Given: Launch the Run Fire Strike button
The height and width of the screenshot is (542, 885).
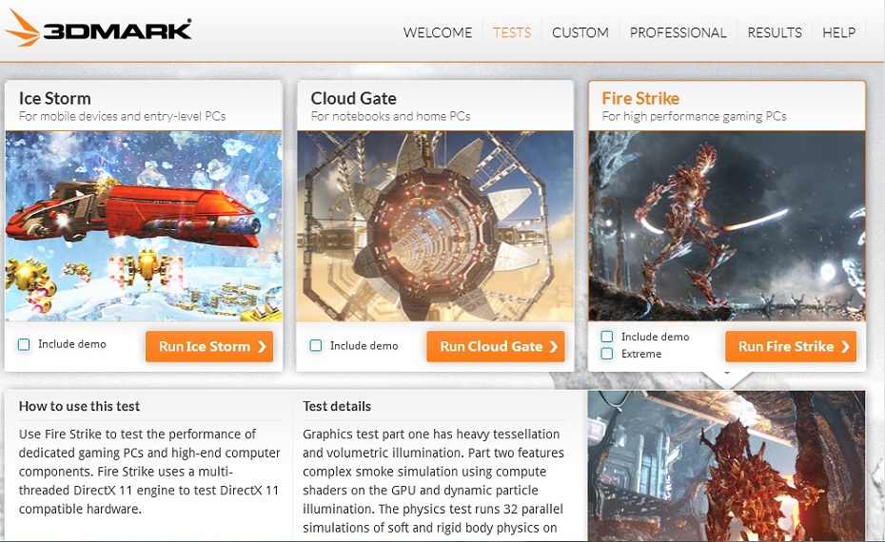Looking at the screenshot, I should (x=791, y=346).
